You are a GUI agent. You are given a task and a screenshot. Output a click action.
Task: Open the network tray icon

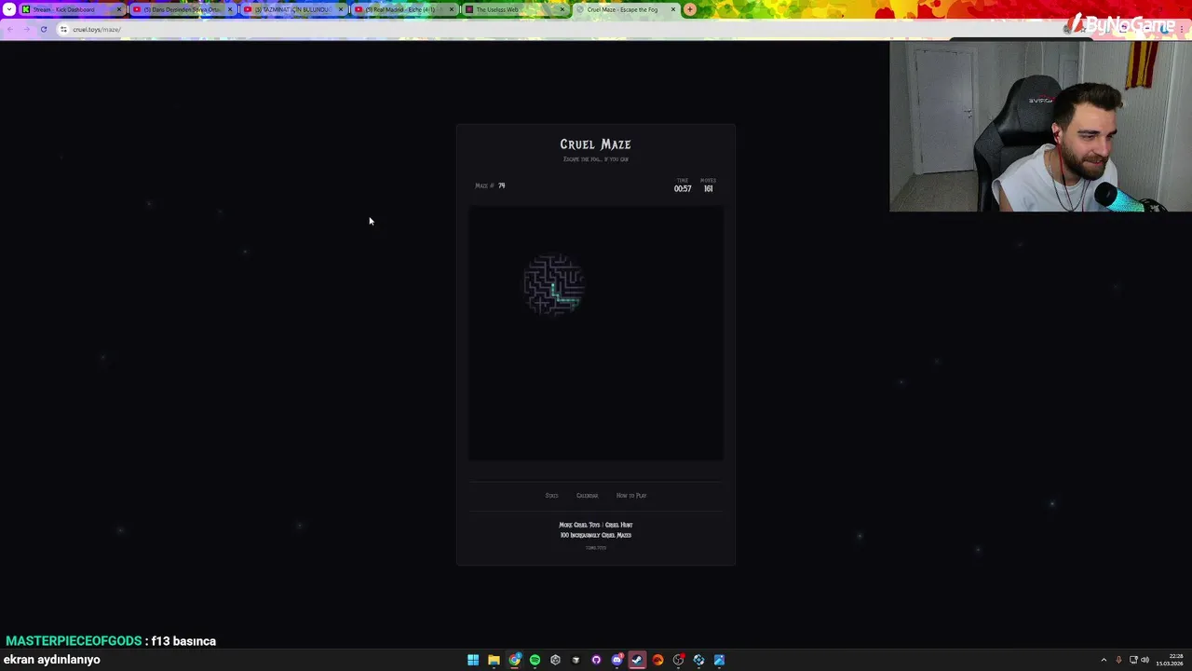pos(1133,660)
